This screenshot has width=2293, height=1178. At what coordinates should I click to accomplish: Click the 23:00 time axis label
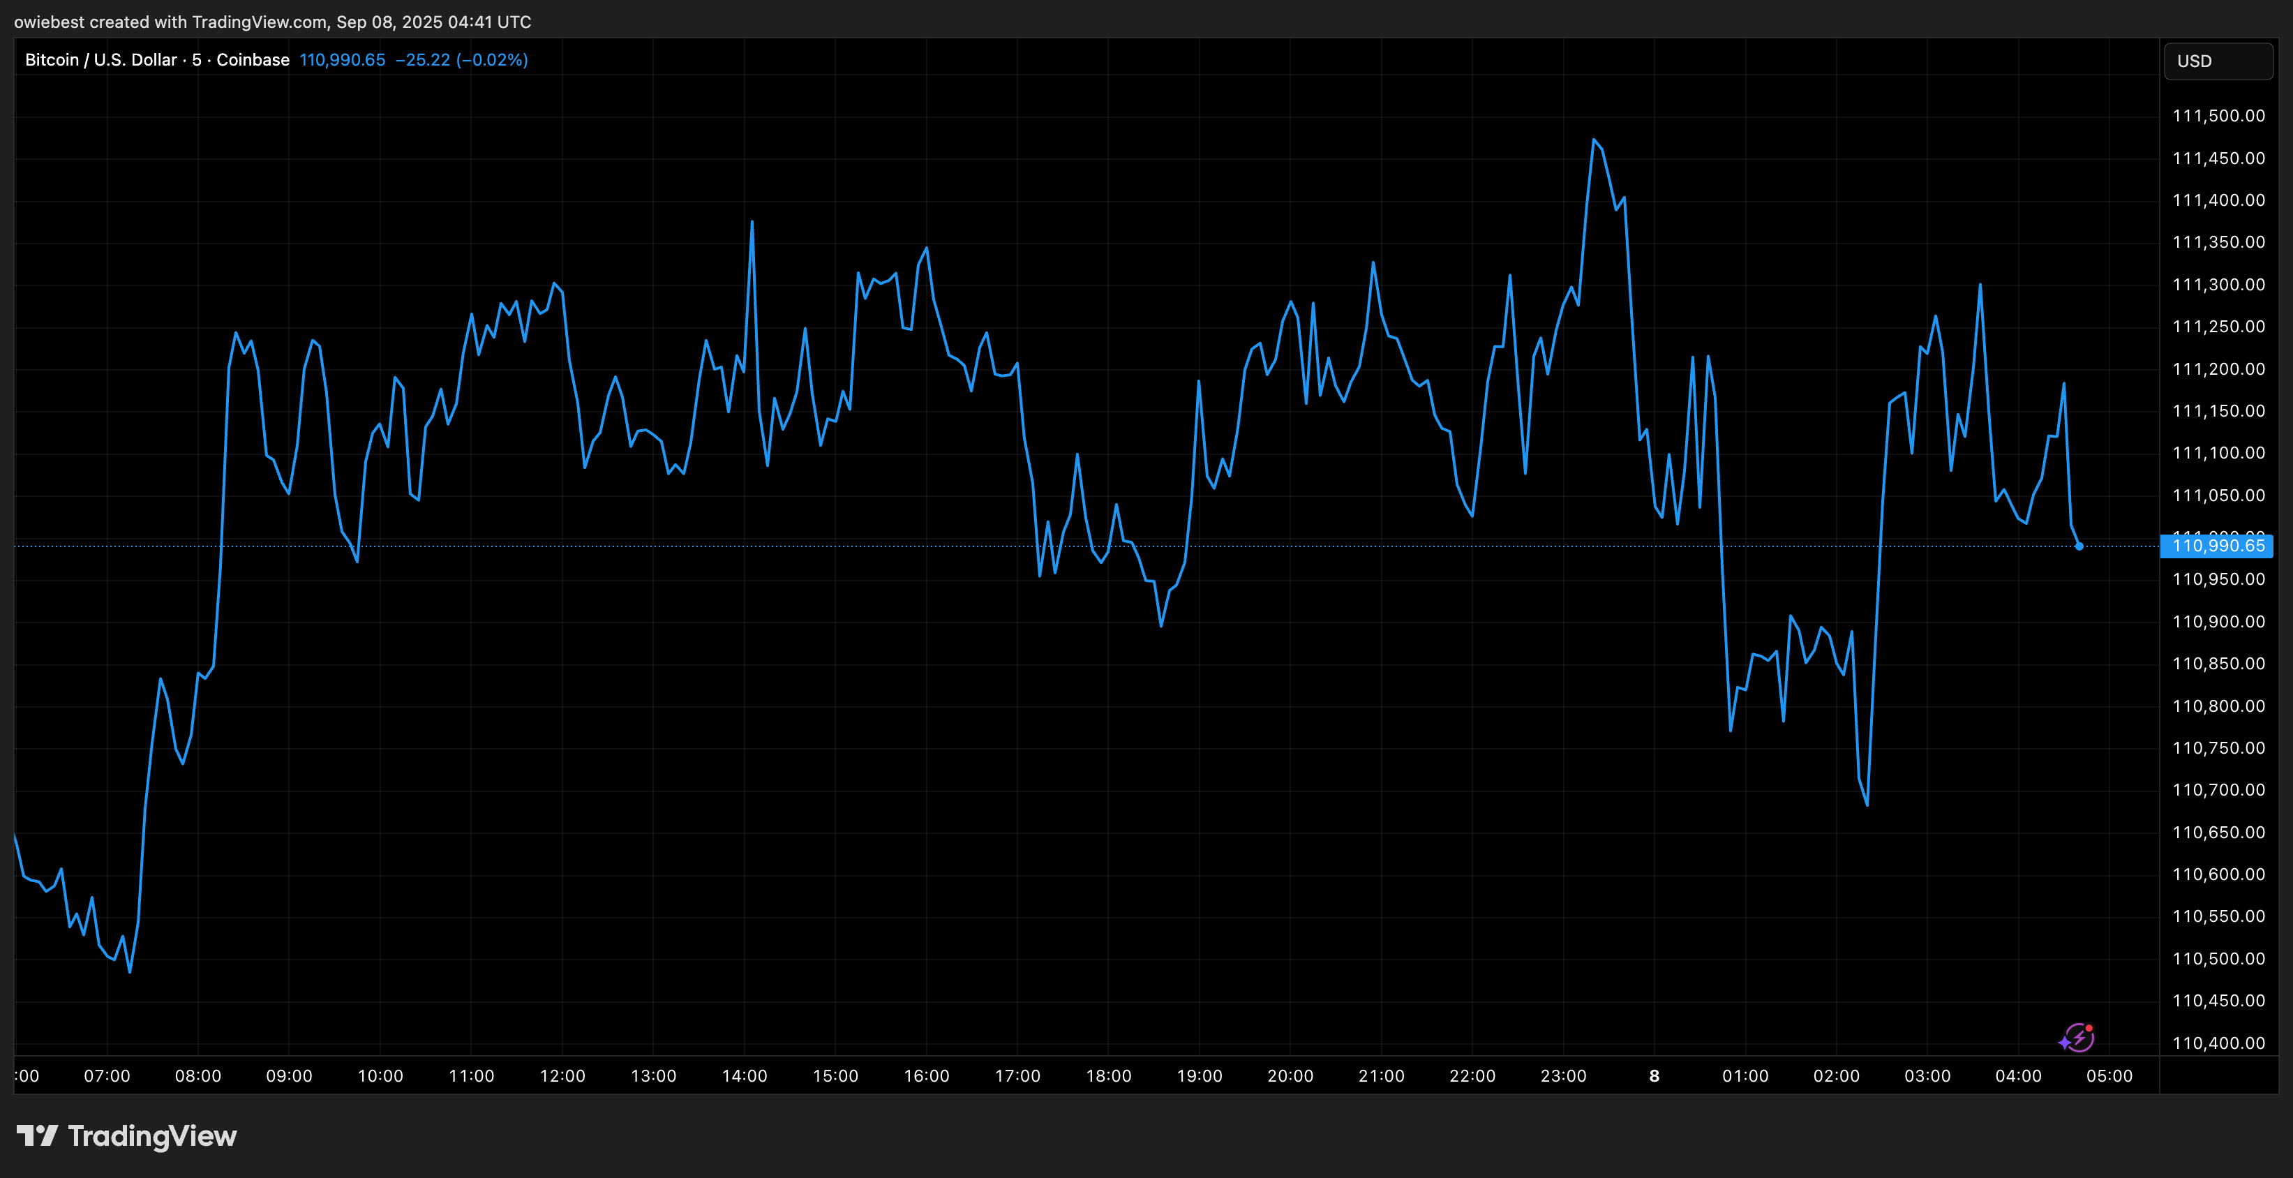click(1563, 1075)
